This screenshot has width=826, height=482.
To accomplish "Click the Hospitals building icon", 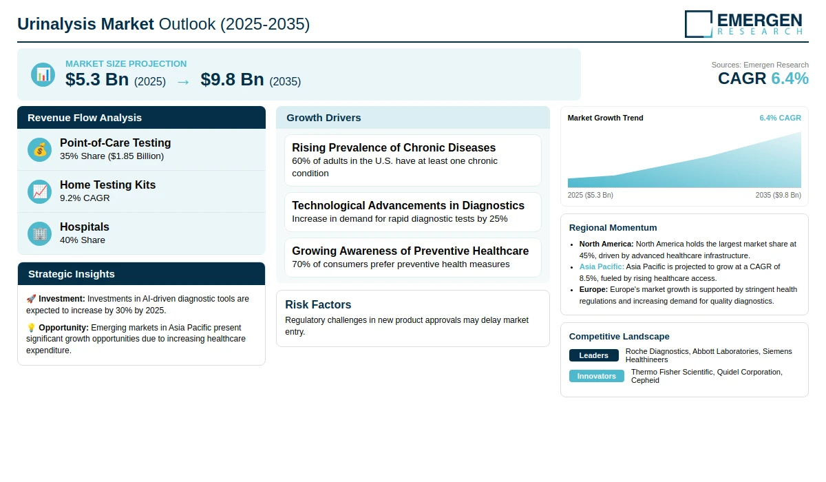I will pyautogui.click(x=40, y=233).
